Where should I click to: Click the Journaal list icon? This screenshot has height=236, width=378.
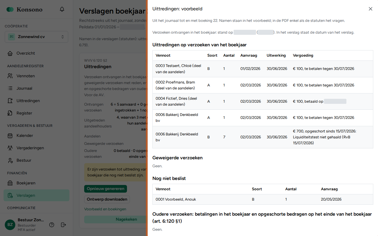click(x=10, y=88)
